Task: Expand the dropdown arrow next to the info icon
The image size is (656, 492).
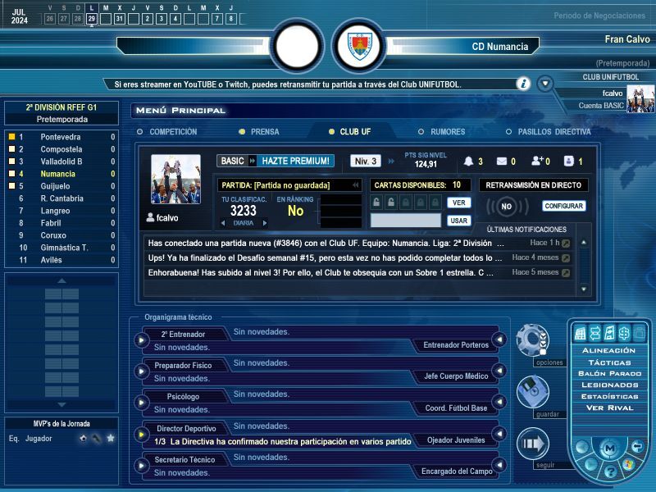Action: (x=545, y=84)
